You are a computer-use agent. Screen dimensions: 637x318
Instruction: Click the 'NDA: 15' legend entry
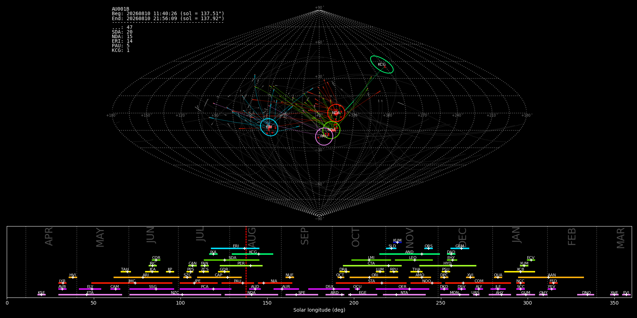(122, 37)
